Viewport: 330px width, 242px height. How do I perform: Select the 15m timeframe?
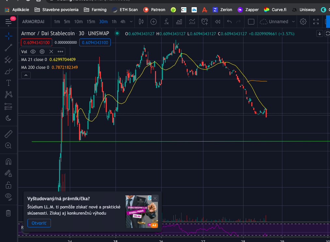(x=91, y=22)
